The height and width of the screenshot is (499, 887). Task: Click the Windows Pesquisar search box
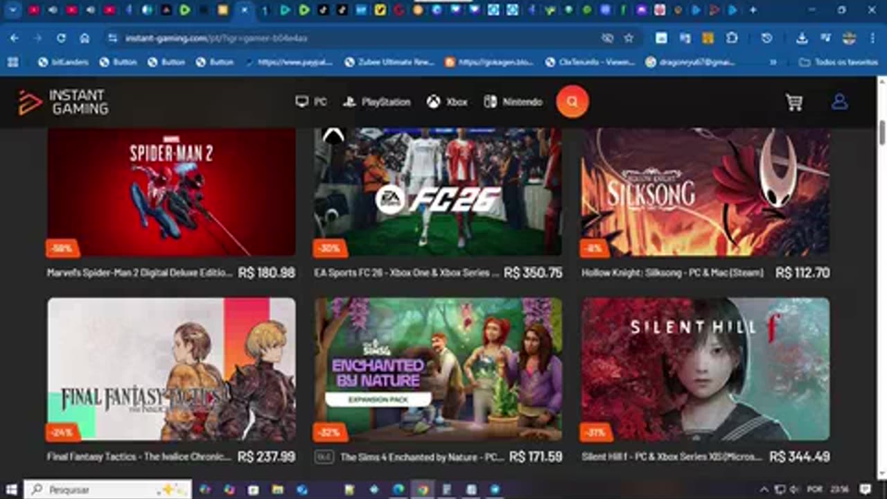(108, 489)
